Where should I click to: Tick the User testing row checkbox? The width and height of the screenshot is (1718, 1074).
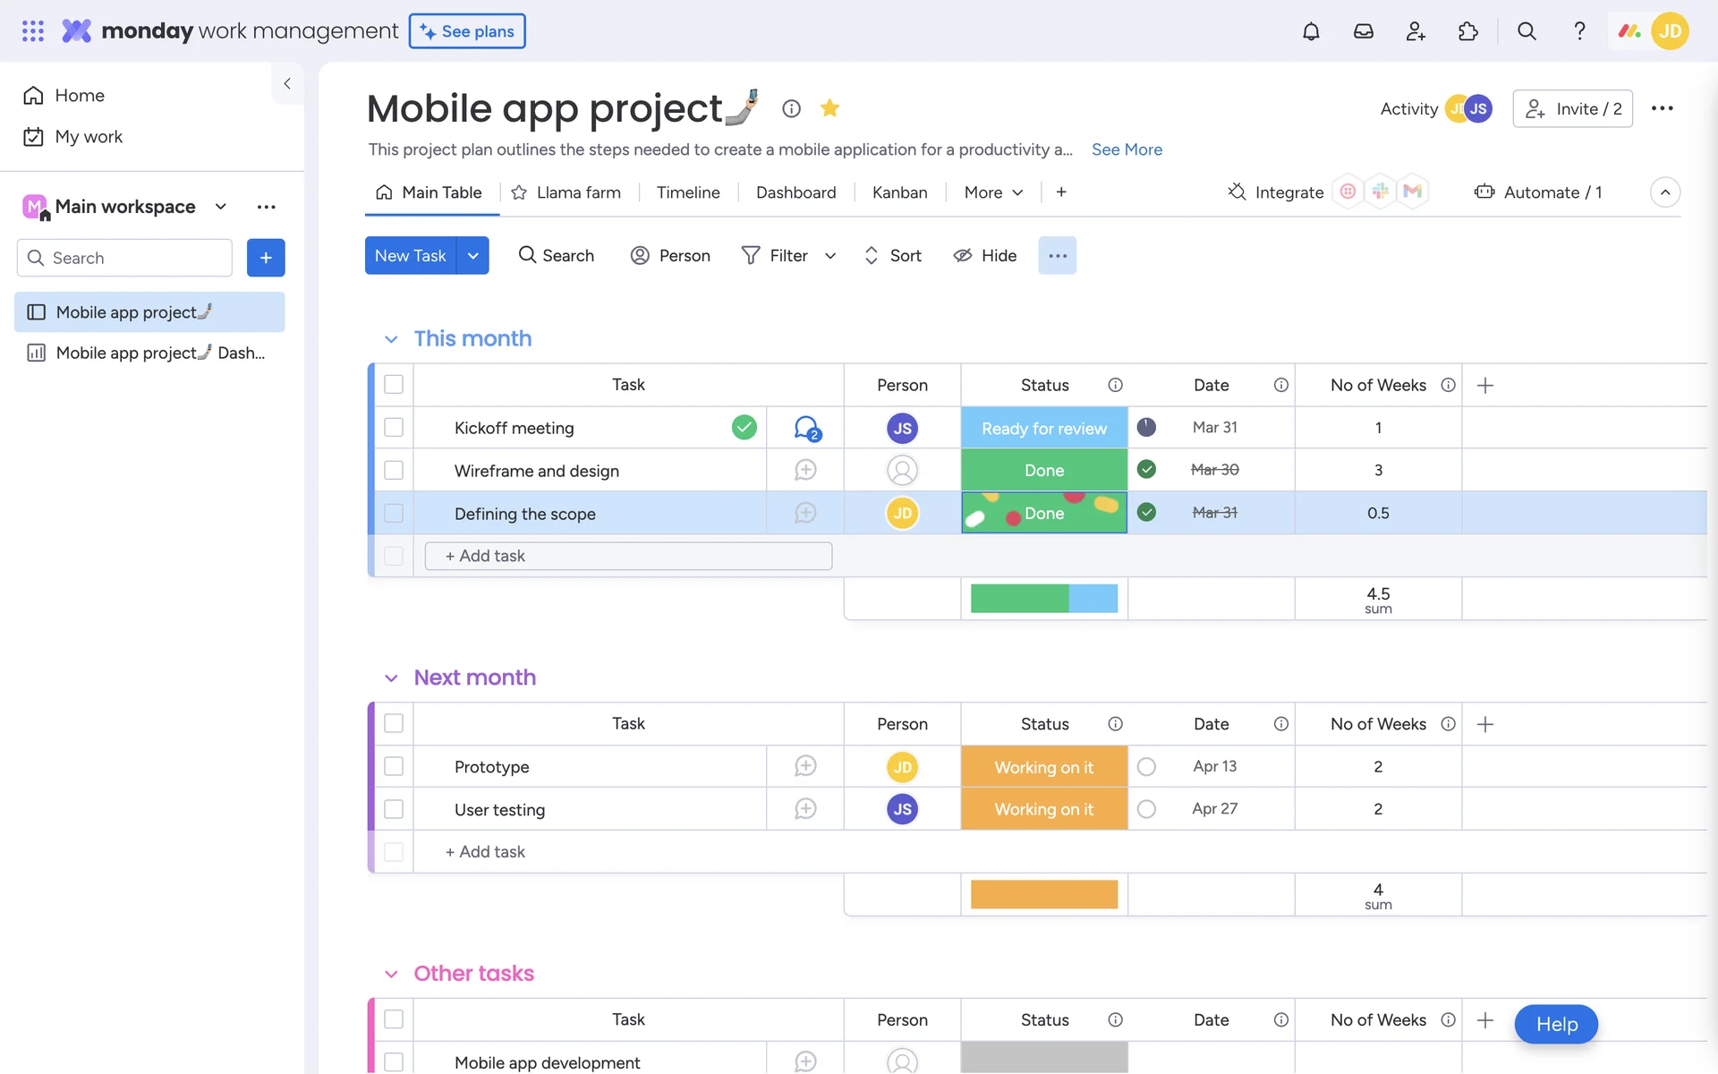tap(394, 809)
